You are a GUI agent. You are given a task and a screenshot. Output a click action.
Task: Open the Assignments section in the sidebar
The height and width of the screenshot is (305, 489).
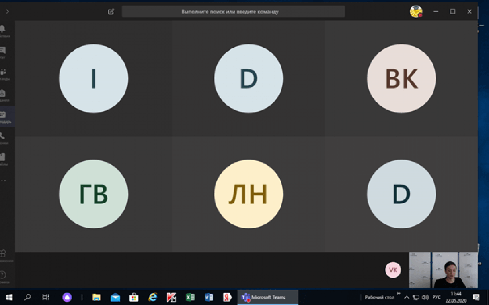tap(3, 94)
